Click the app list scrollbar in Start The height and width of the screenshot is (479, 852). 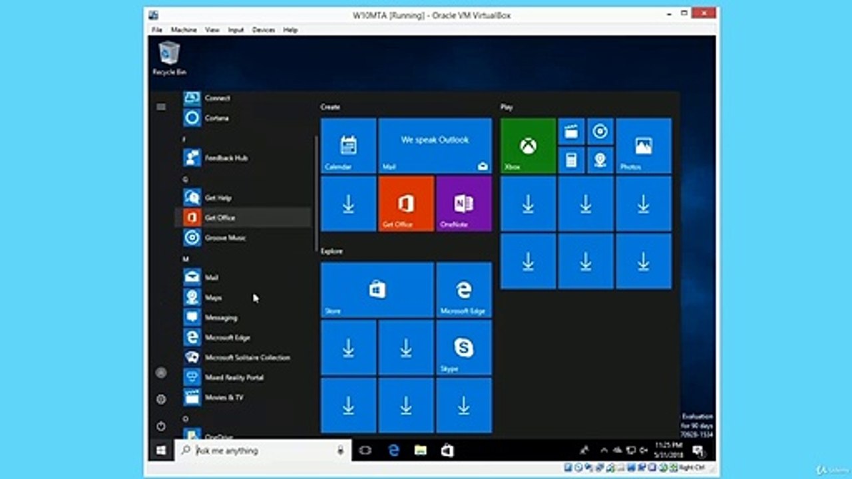[316, 194]
